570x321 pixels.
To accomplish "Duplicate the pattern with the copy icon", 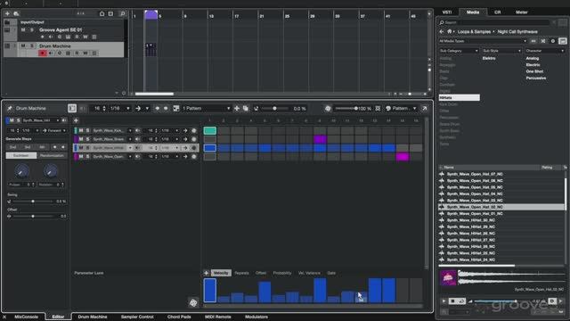I will (246, 109).
